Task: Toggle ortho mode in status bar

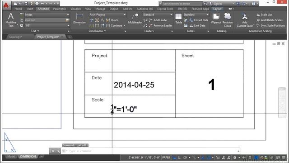Action: [180, 158]
